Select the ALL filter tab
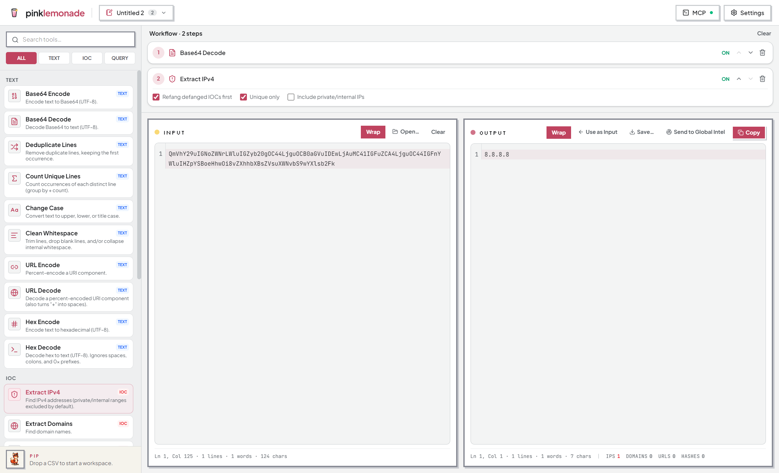This screenshot has width=779, height=473. [x=21, y=58]
